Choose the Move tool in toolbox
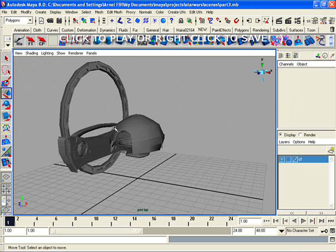Image resolution: width=336 pixels, height=252 pixels. (x=6, y=93)
